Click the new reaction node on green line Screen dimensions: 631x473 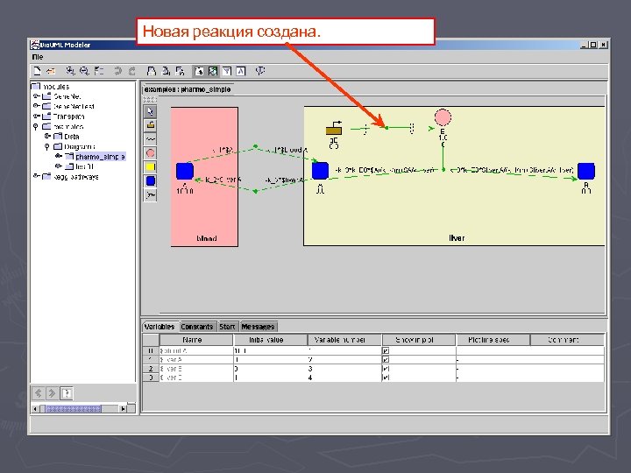point(386,128)
